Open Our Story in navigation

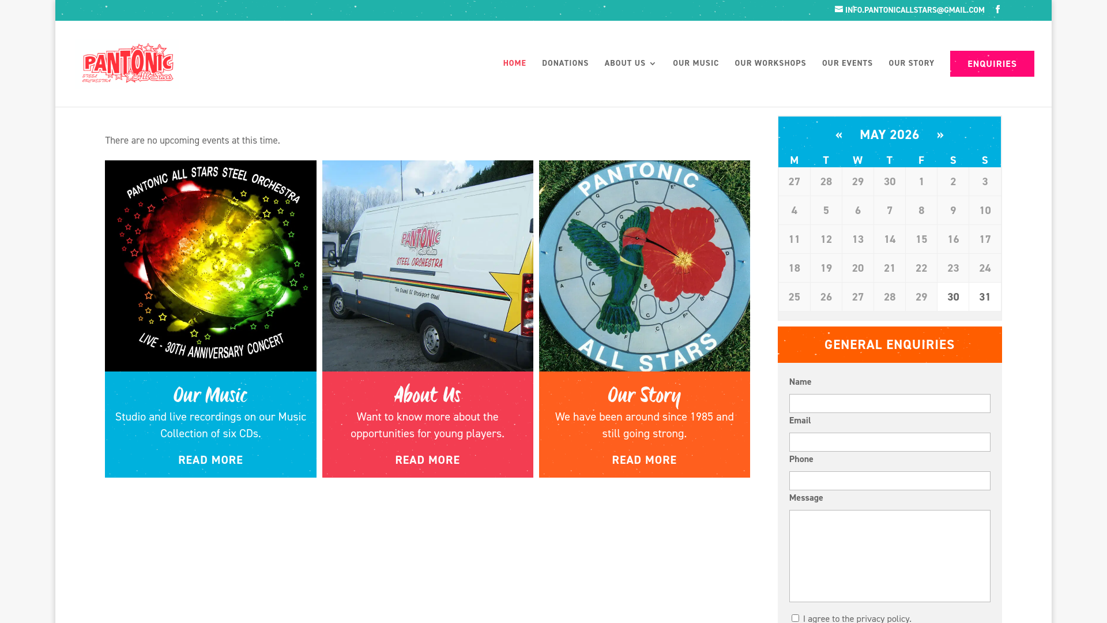[x=911, y=63]
